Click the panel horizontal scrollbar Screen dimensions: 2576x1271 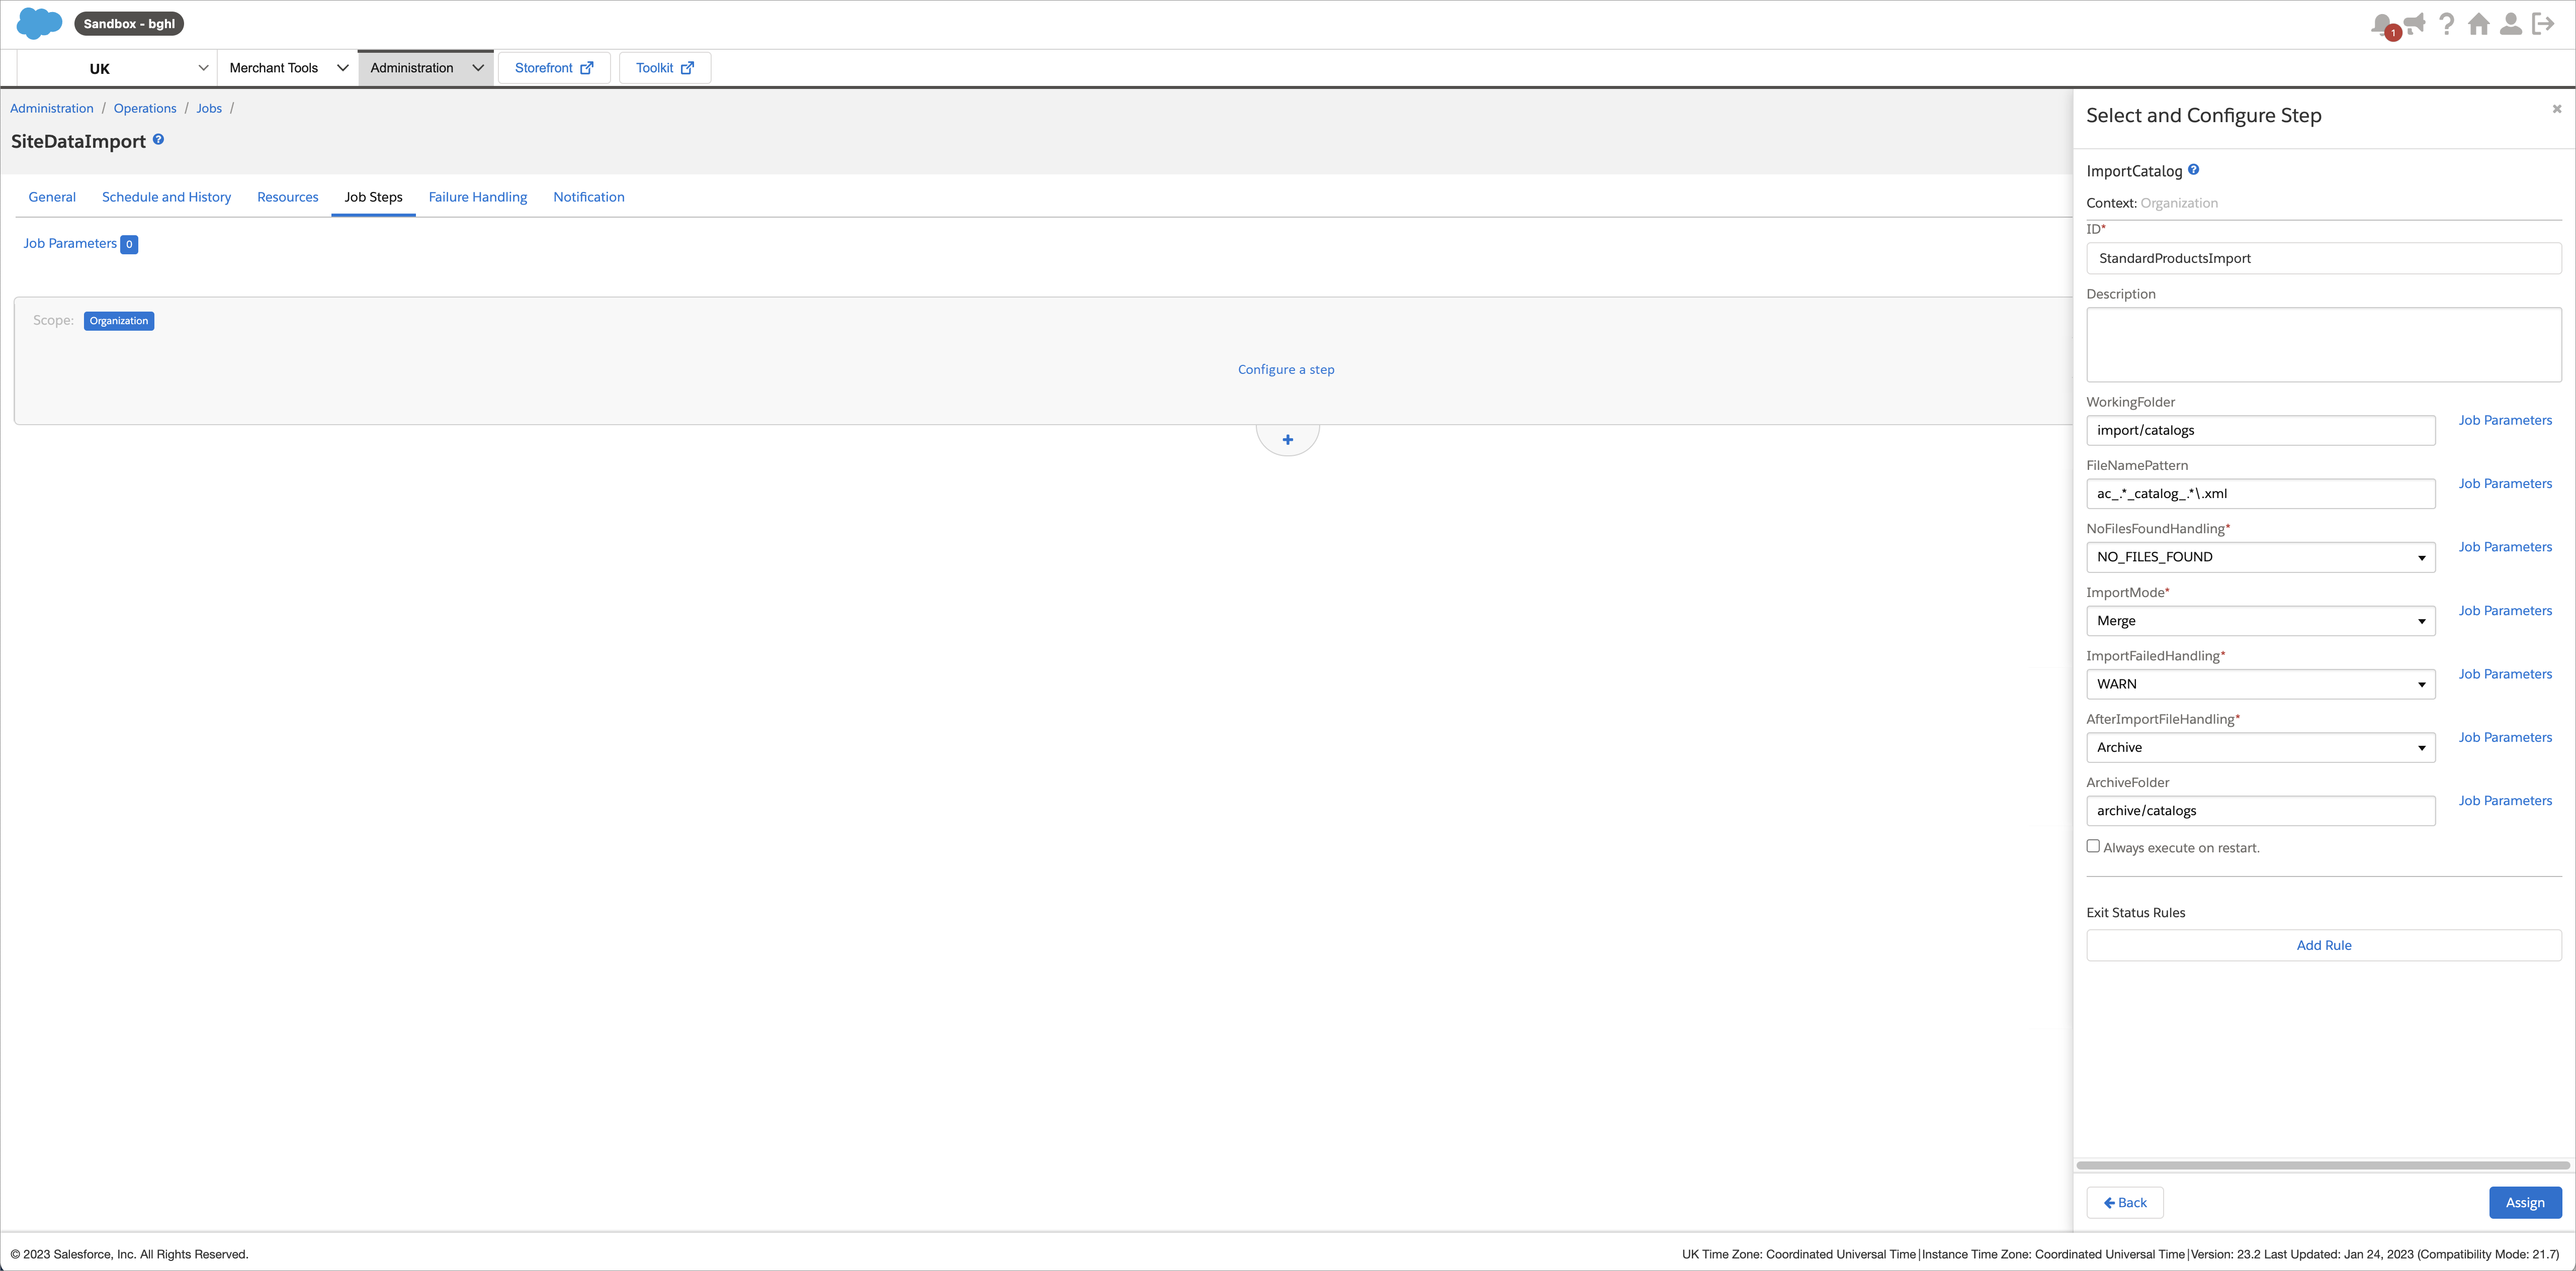pyautogui.click(x=2322, y=1165)
